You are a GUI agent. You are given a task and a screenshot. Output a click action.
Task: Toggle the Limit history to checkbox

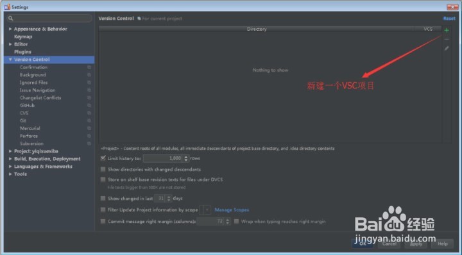point(103,158)
